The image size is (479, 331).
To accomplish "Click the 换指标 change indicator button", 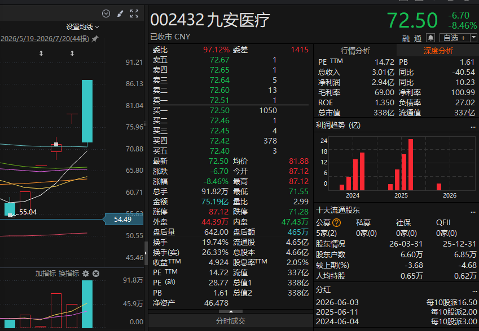I will pos(69,274).
